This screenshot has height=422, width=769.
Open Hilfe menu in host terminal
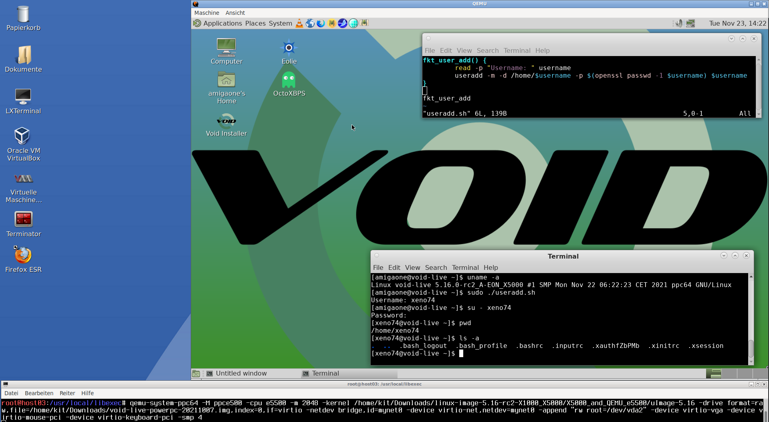tap(87, 393)
